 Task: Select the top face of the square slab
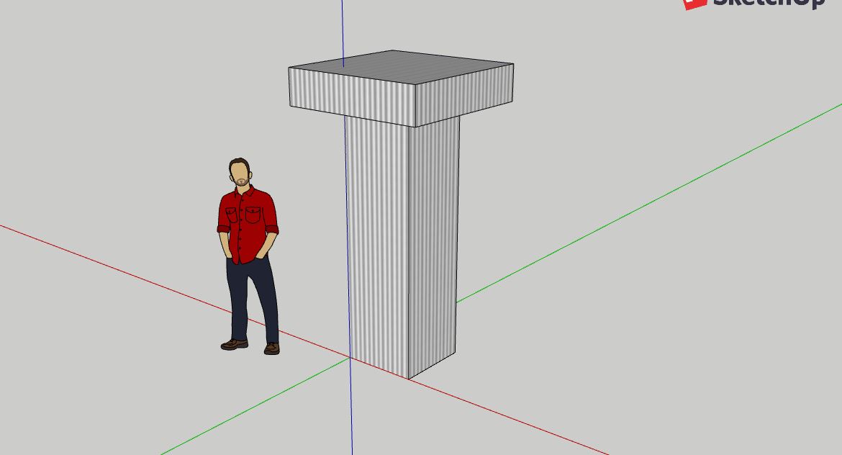click(401, 67)
